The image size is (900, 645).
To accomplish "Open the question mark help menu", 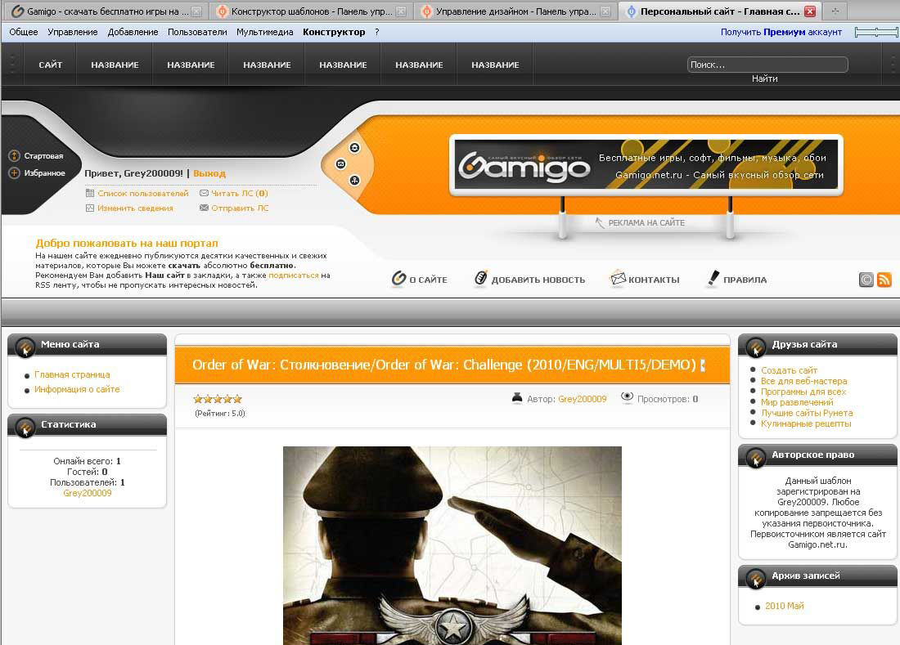I will (376, 32).
